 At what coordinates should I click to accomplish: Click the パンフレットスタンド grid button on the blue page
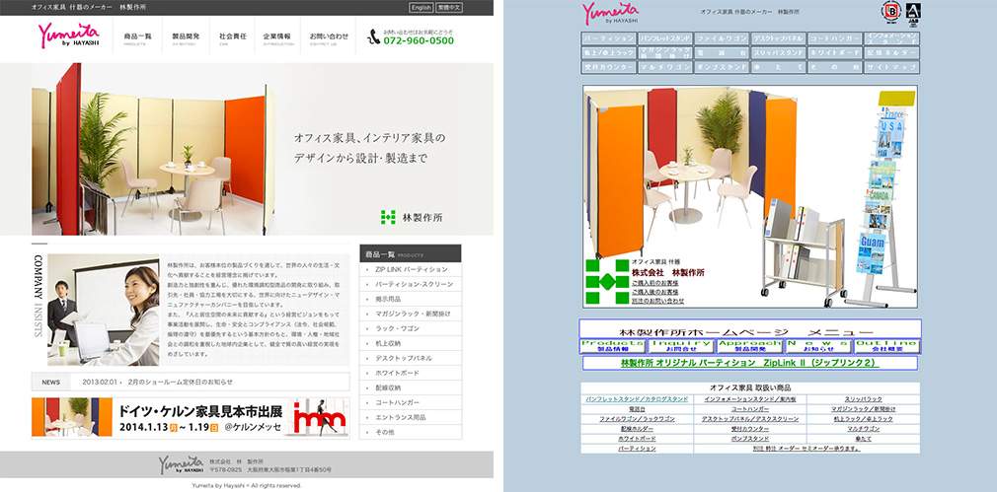point(665,38)
